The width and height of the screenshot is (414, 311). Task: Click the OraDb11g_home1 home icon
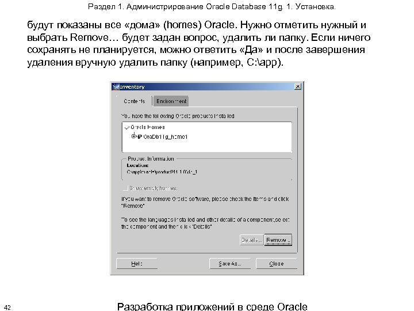tap(140, 136)
